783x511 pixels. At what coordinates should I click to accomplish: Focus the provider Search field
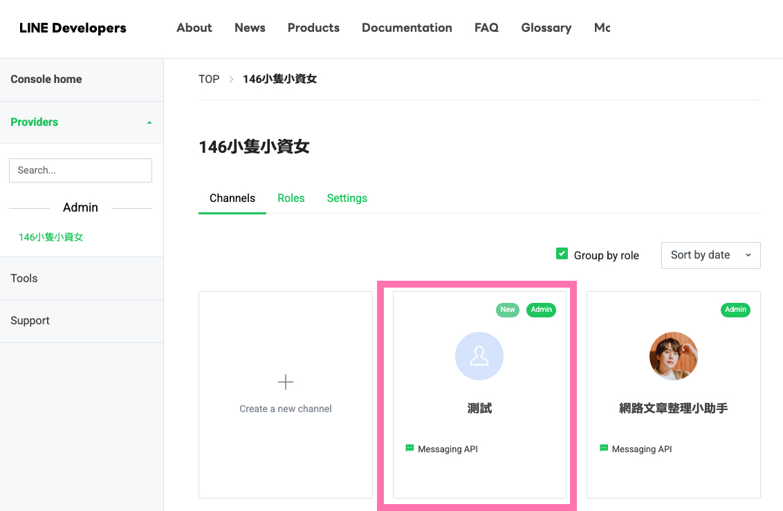click(80, 170)
